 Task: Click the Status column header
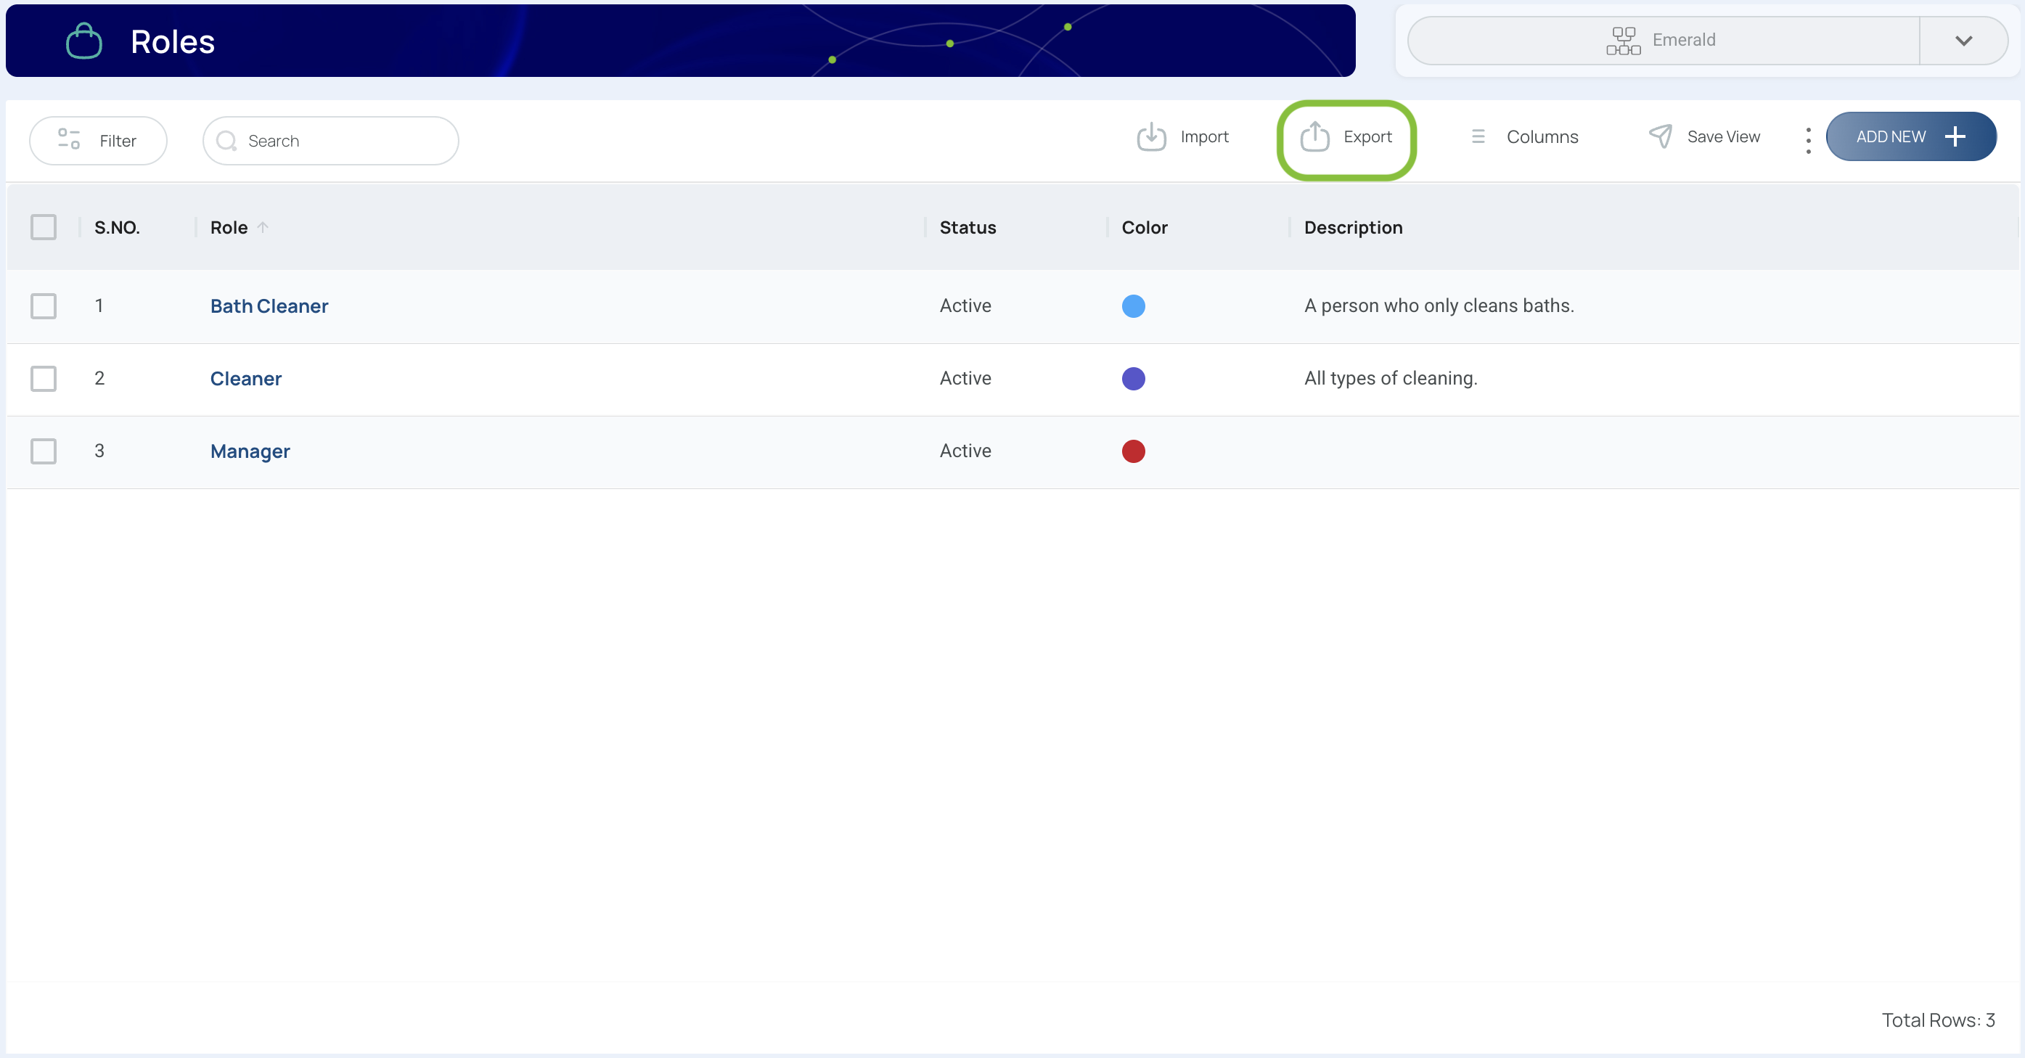(967, 227)
